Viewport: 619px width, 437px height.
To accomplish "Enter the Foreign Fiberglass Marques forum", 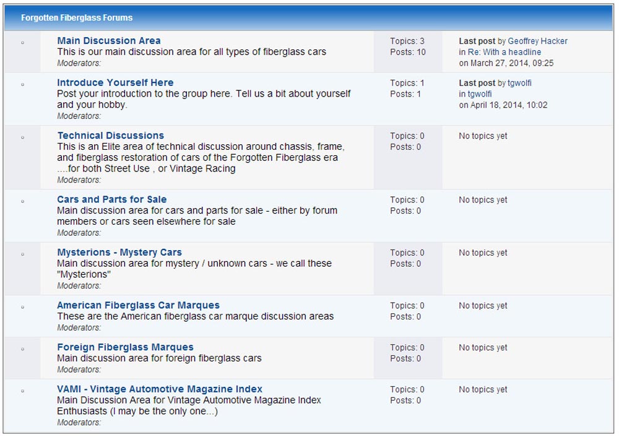I will pyautogui.click(x=125, y=347).
